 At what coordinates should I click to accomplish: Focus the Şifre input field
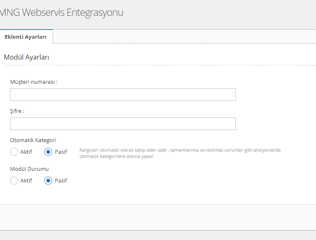pyautogui.click(x=123, y=124)
